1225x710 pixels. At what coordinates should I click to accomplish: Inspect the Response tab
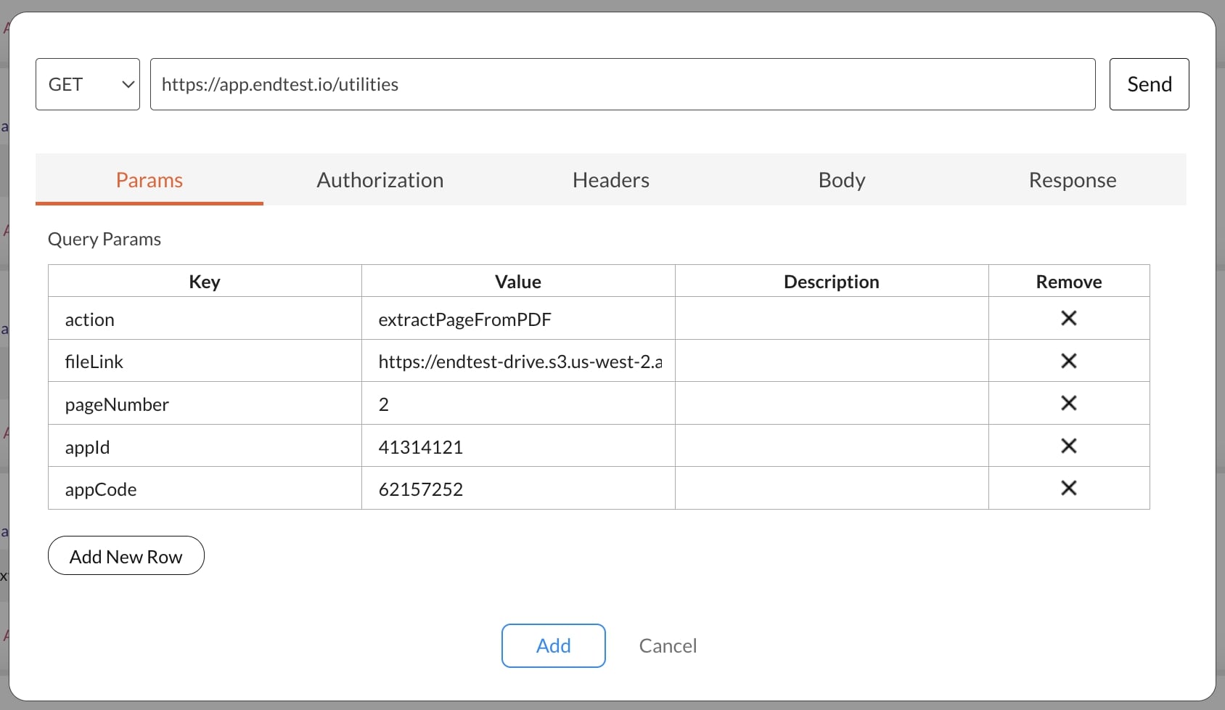click(x=1072, y=180)
